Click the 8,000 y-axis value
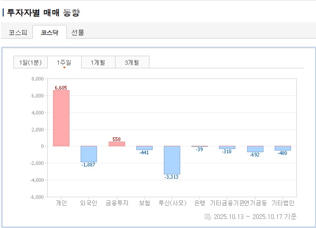The height and width of the screenshot is (228, 316). [38, 79]
